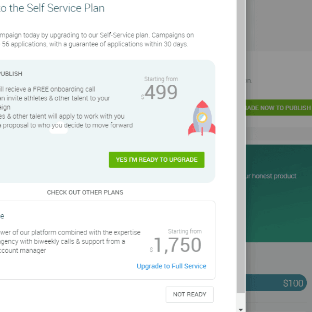Click the FREE onboarding call bullet text

47,89
